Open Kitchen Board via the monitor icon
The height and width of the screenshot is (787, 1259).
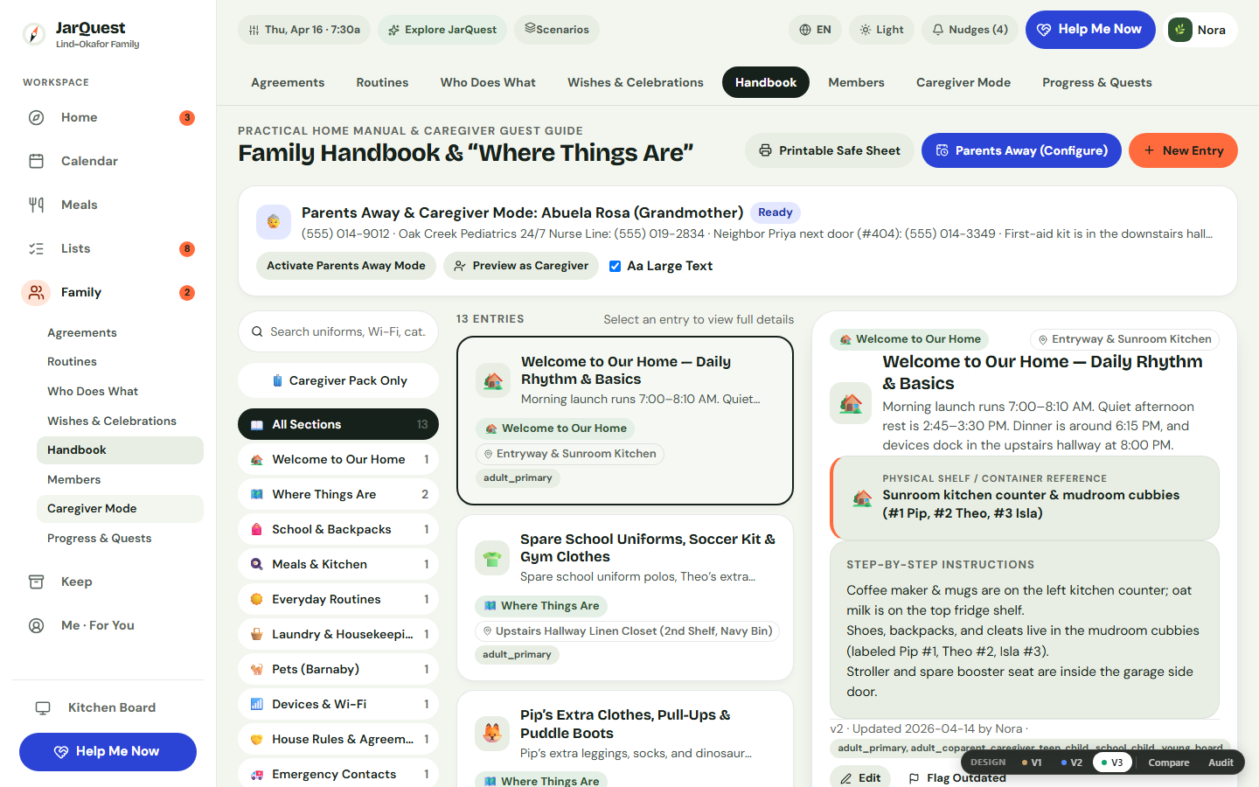point(43,707)
